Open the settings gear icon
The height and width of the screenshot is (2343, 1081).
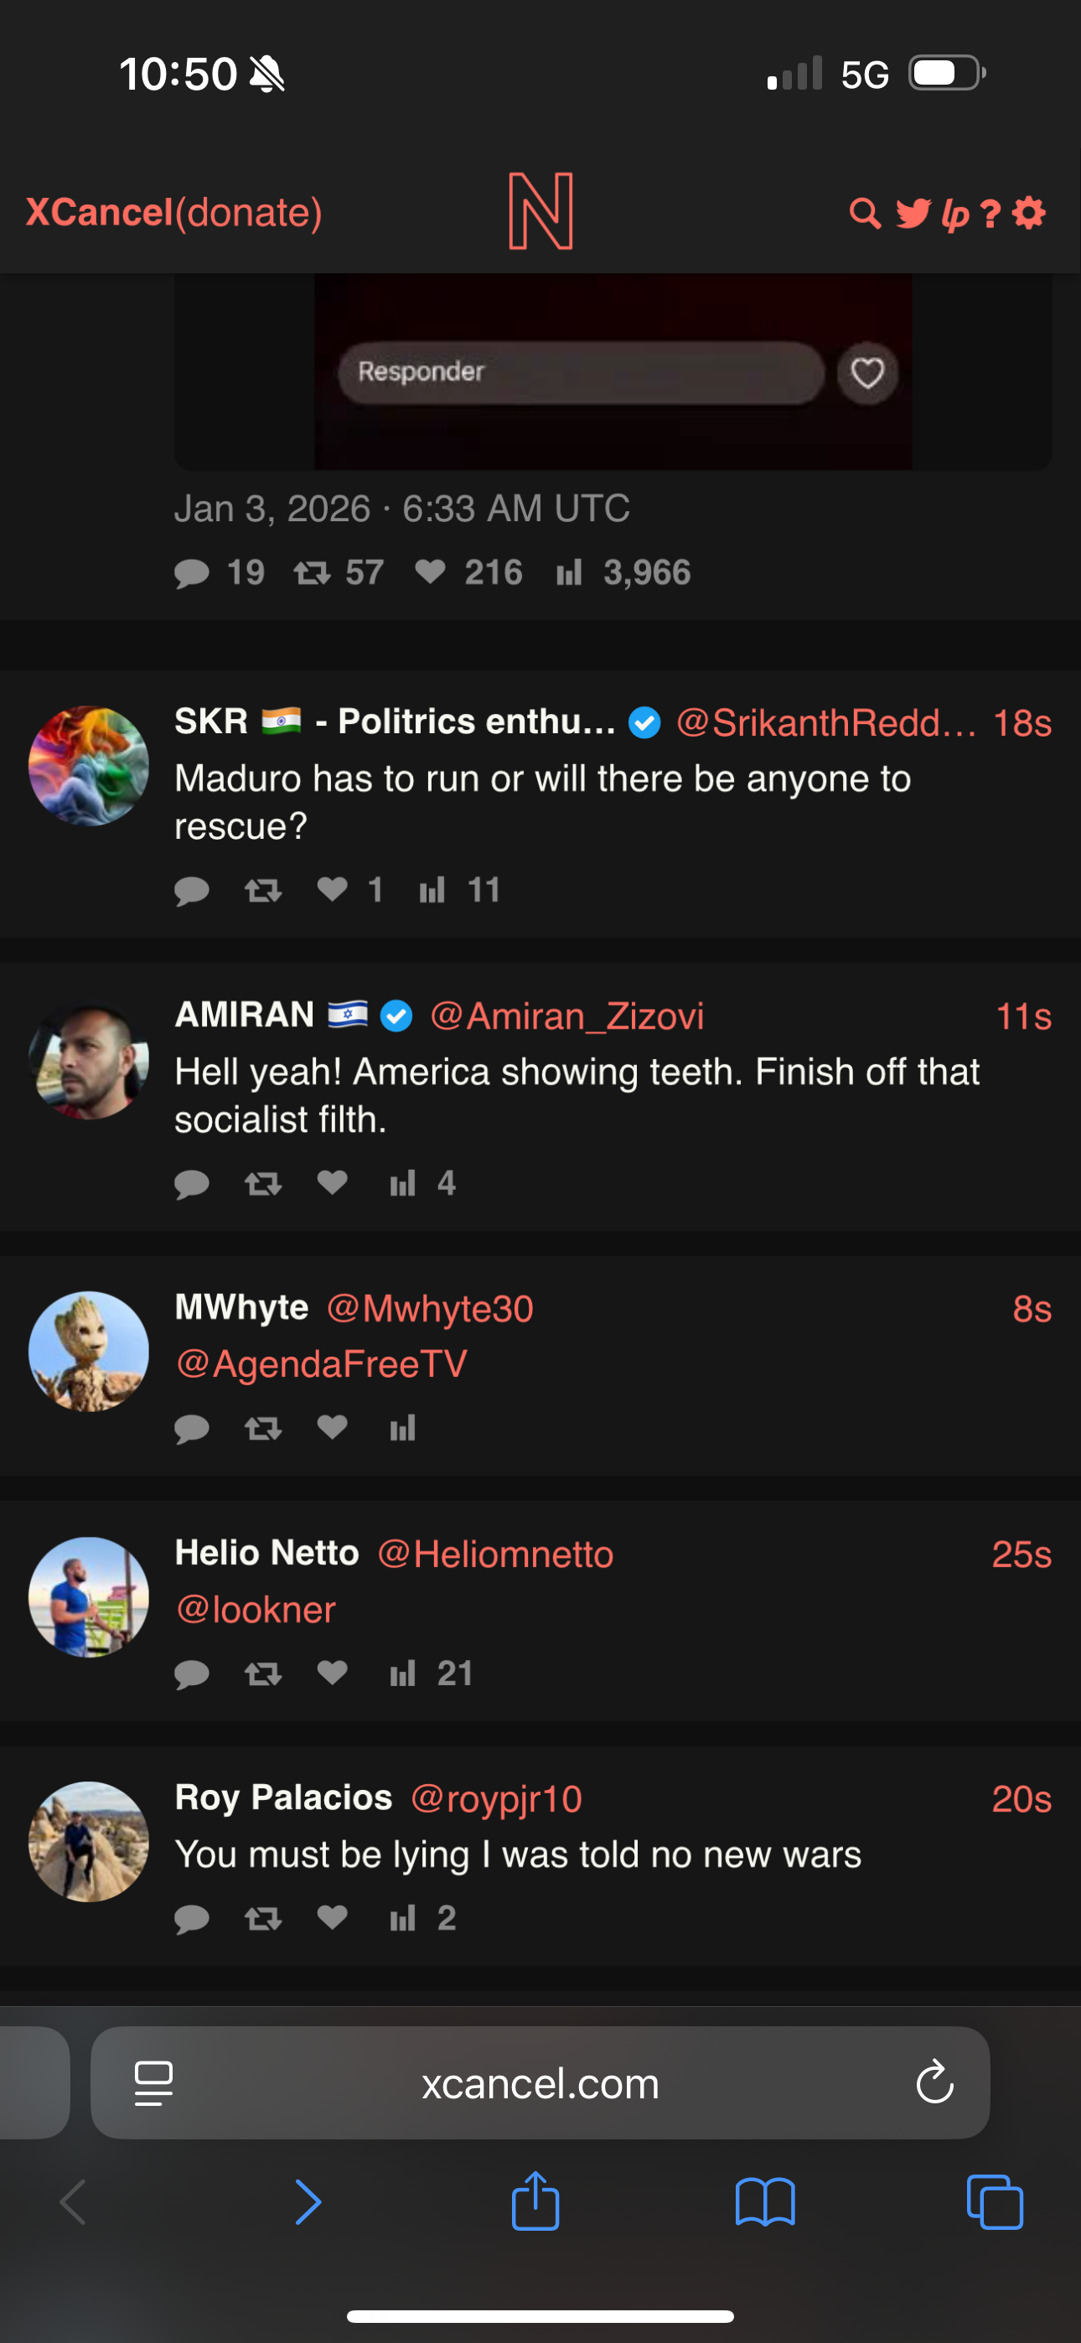click(x=1029, y=214)
